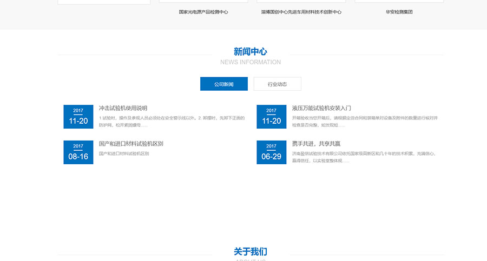The image size is (487, 261).
Task: Click the partner card above 华安检测集团
Action: click(x=399, y=1)
